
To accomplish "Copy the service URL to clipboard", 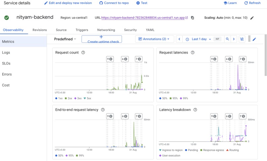I will tap(192, 18).
